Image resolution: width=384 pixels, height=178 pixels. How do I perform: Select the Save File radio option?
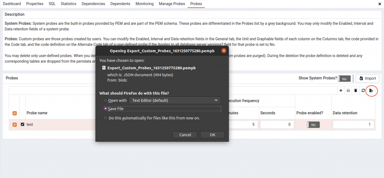[105, 108]
